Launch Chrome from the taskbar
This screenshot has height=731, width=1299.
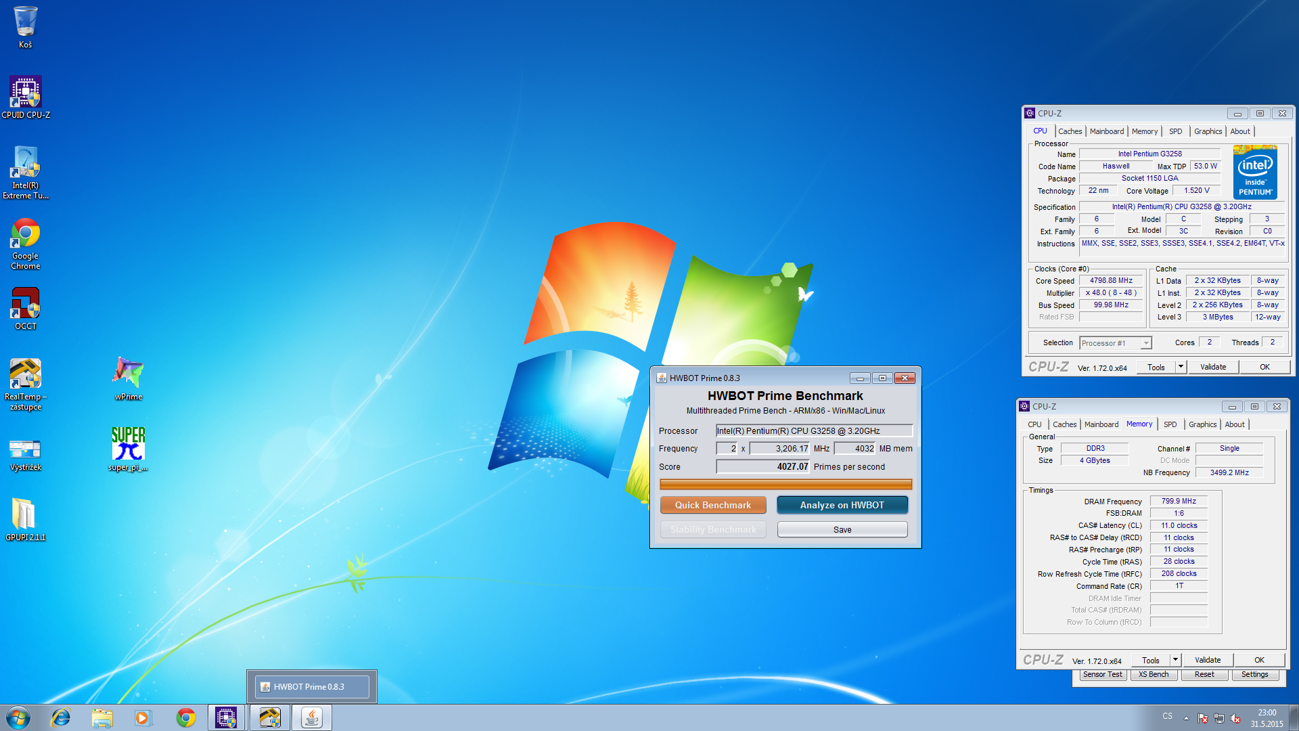click(185, 717)
